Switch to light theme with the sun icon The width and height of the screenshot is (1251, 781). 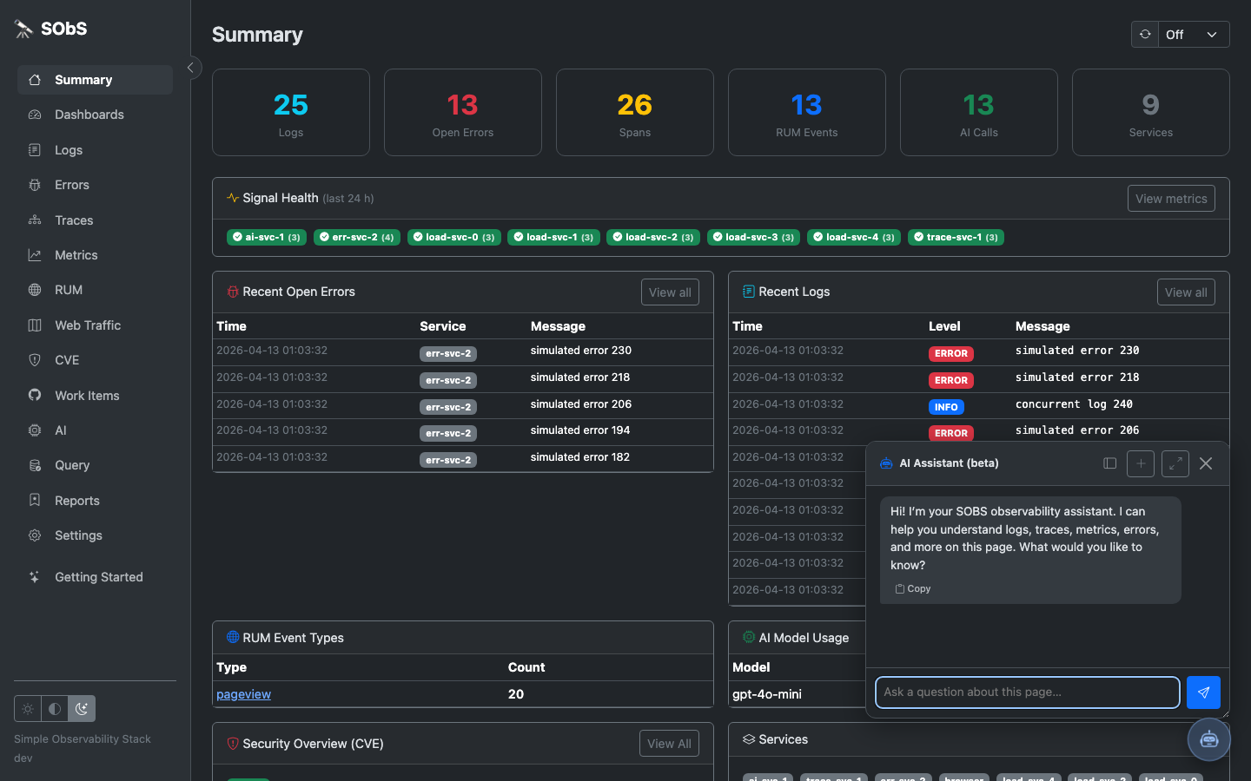pos(28,709)
